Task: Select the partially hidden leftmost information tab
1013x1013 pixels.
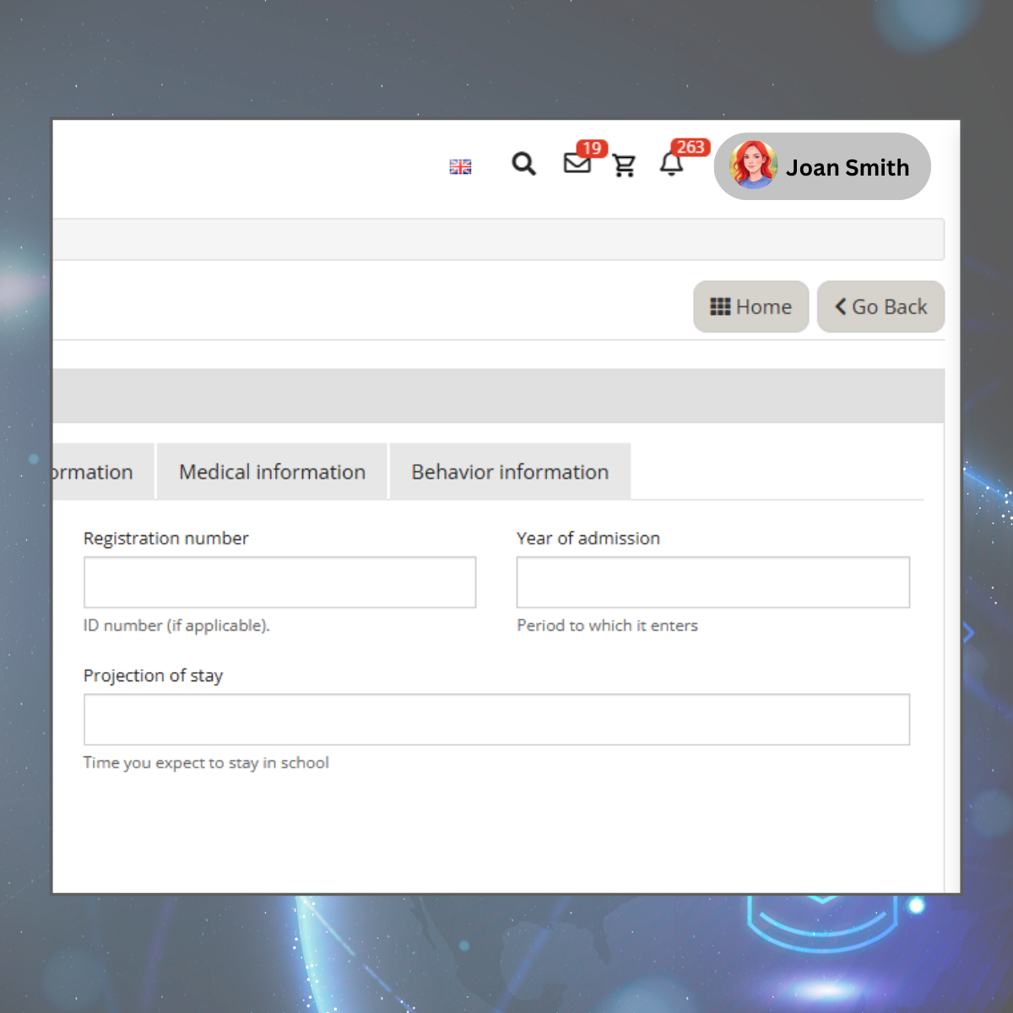Action: 97,472
